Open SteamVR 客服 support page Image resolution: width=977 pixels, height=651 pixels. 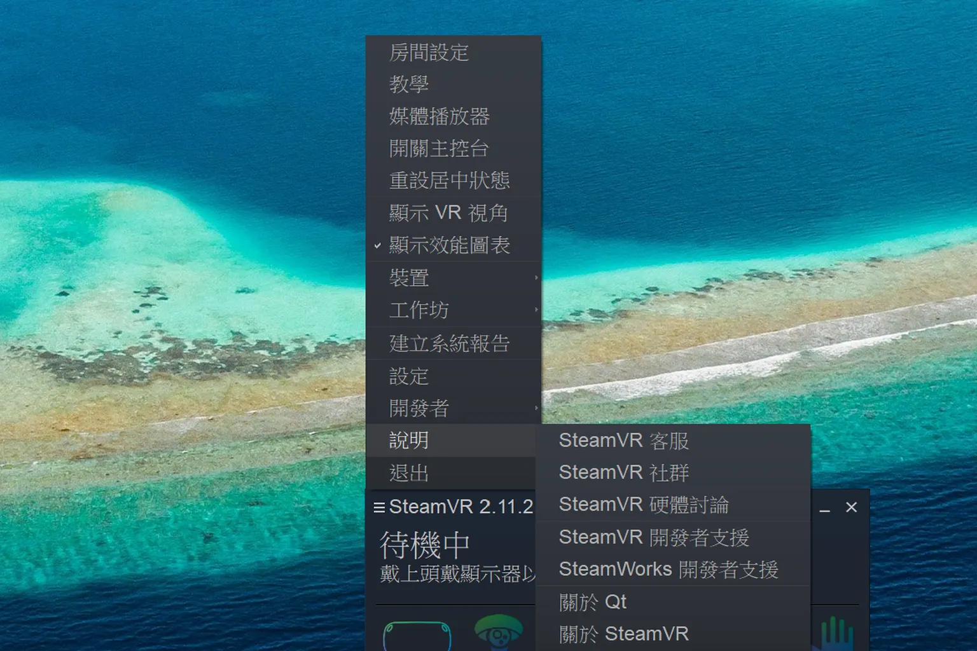[x=623, y=440]
